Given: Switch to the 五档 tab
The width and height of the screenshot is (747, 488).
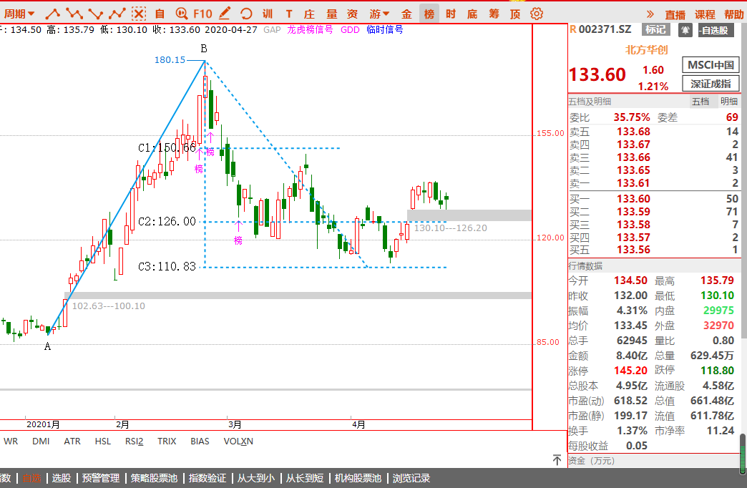Looking at the screenshot, I should 700,101.
